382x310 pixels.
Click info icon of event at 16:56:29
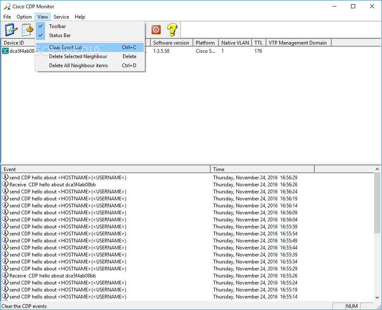[x=5, y=177]
